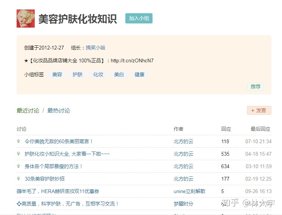Open group leader 搞笑小哈 profile
282x215 pixels.
click(96, 48)
